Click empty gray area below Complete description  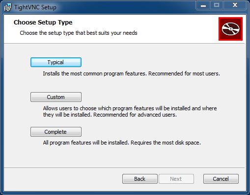[x=124, y=157]
